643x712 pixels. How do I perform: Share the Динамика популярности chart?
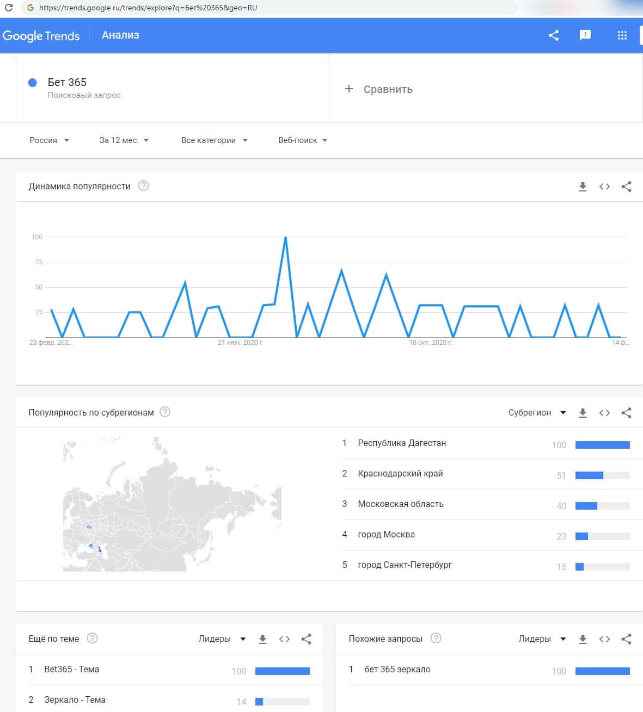click(x=626, y=187)
